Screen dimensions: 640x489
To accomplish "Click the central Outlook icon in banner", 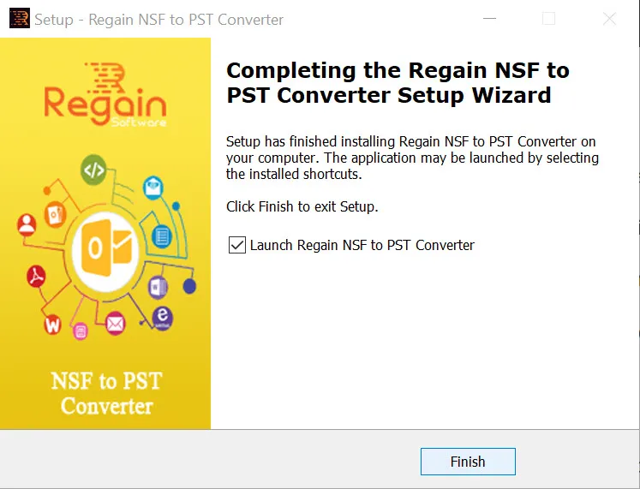I will click(105, 249).
